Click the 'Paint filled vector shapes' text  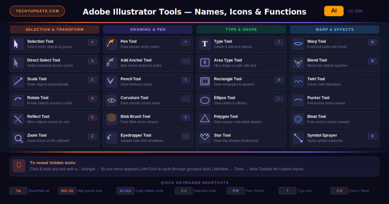click(139, 122)
